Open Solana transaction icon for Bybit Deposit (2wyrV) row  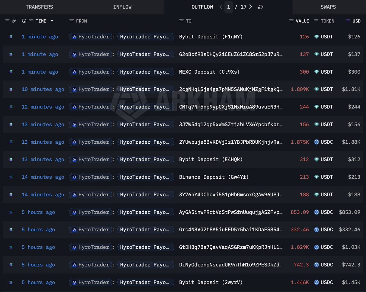(11, 283)
